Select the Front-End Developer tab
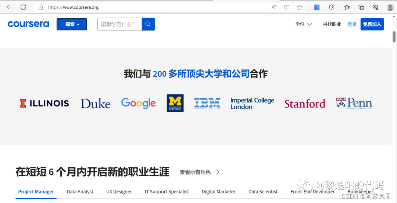 312,192
